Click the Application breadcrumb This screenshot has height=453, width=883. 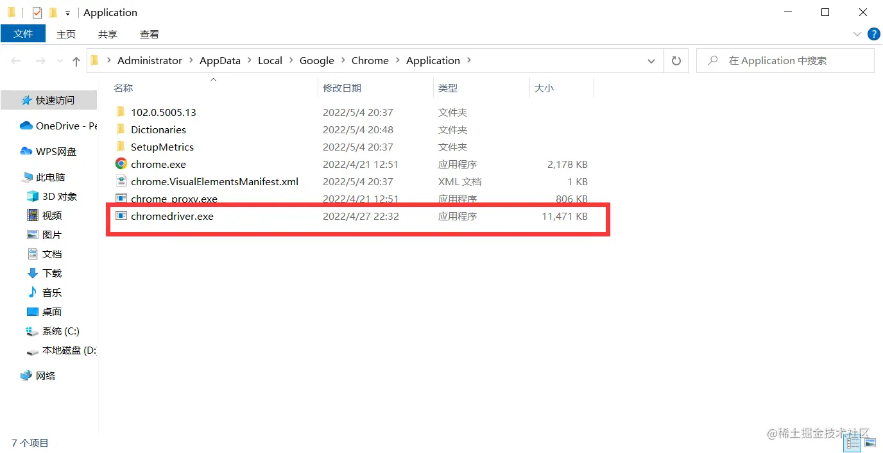[433, 60]
